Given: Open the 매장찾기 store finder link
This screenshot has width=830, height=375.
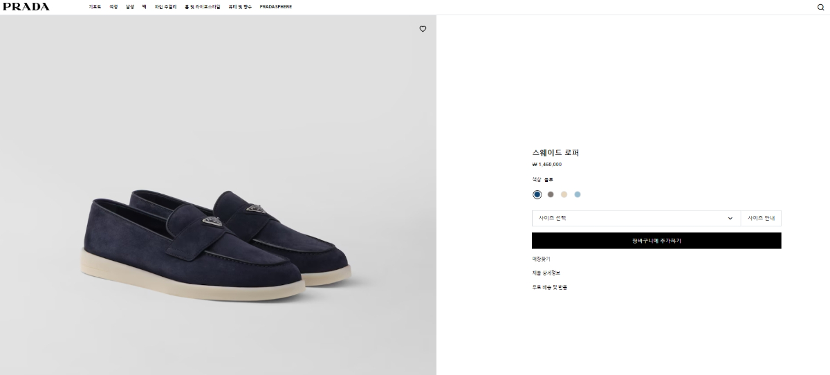Looking at the screenshot, I should tap(541, 259).
